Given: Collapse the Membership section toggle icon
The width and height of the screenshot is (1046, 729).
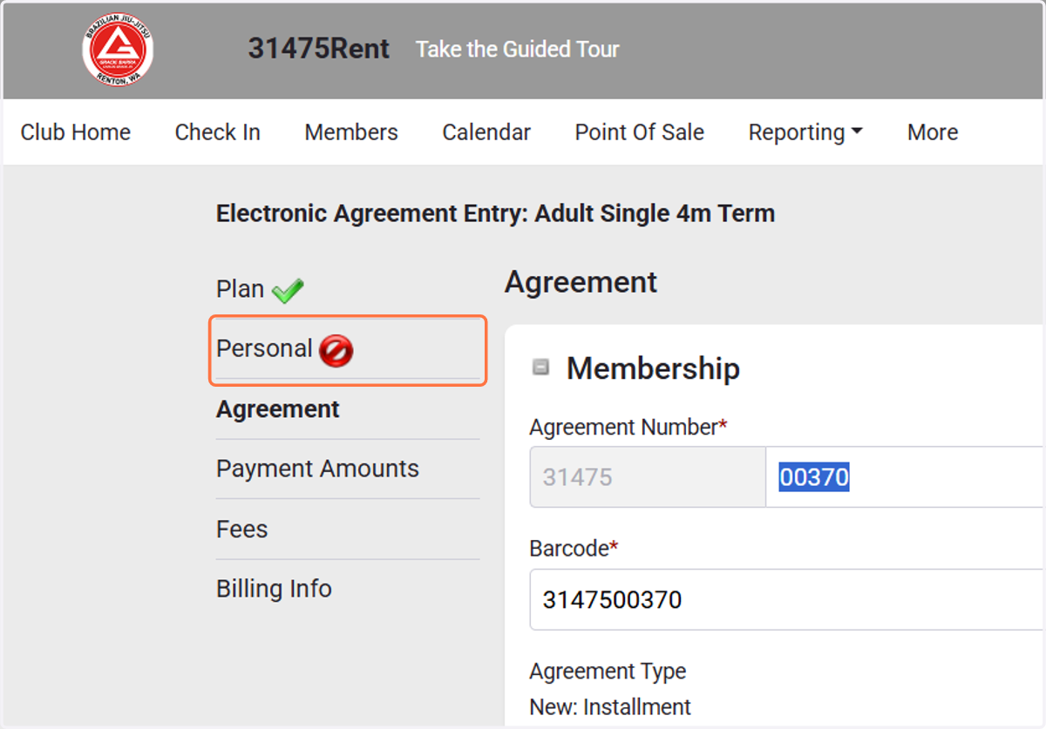Looking at the screenshot, I should pyautogui.click(x=541, y=368).
